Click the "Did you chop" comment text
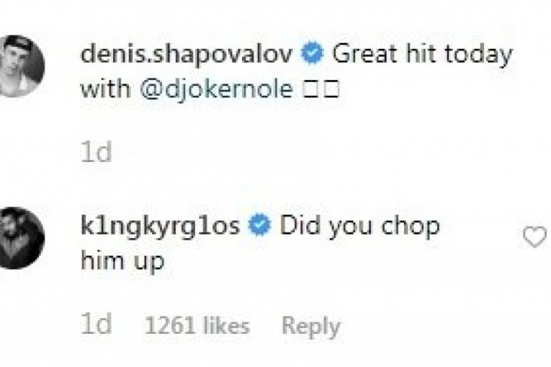Image resolution: width=551 pixels, height=367 pixels. 359,226
